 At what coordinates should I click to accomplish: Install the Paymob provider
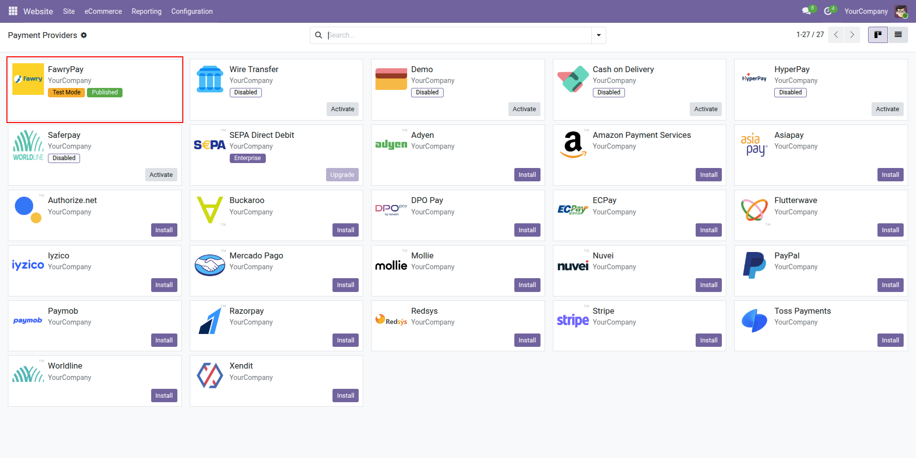(x=164, y=340)
